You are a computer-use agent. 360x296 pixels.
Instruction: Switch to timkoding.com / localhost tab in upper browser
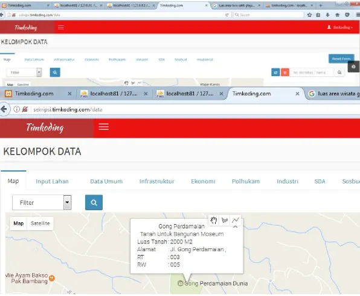pyautogui.click(x=289, y=5)
